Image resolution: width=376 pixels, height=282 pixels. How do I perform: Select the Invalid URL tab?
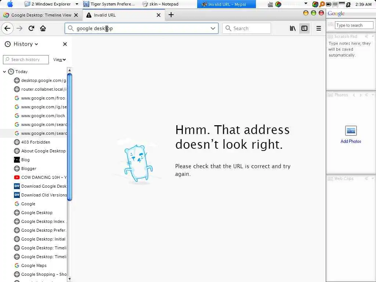(x=123, y=15)
